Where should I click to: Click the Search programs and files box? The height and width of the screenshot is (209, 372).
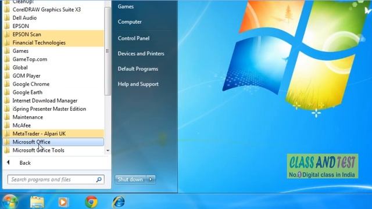[x=56, y=179]
